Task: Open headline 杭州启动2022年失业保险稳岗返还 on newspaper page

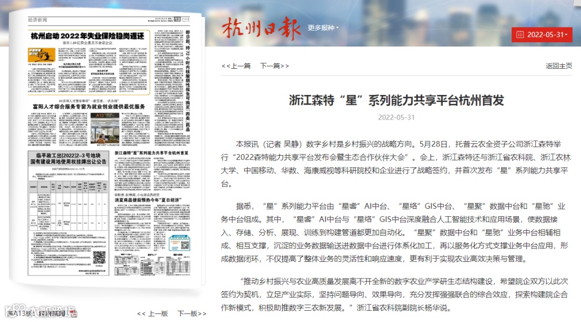Action: (x=88, y=36)
